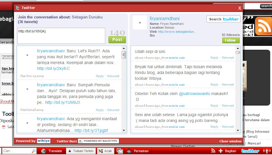Click the 'Wed Oct 28 2009' timestamp
The height and width of the screenshot is (155, 272).
tap(32, 110)
